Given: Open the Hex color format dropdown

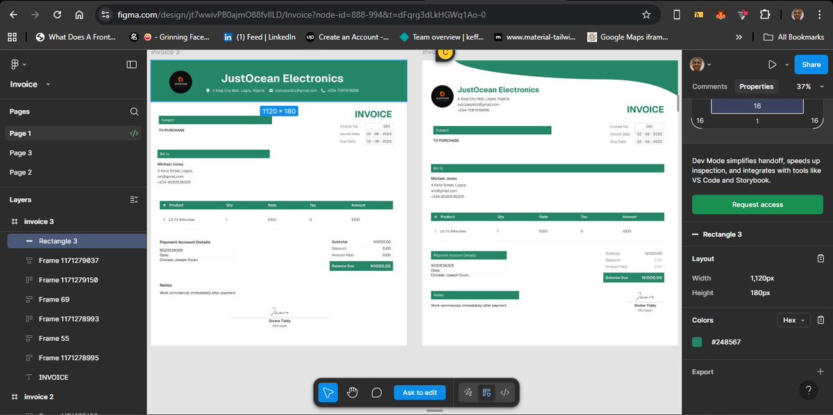Looking at the screenshot, I should 794,320.
